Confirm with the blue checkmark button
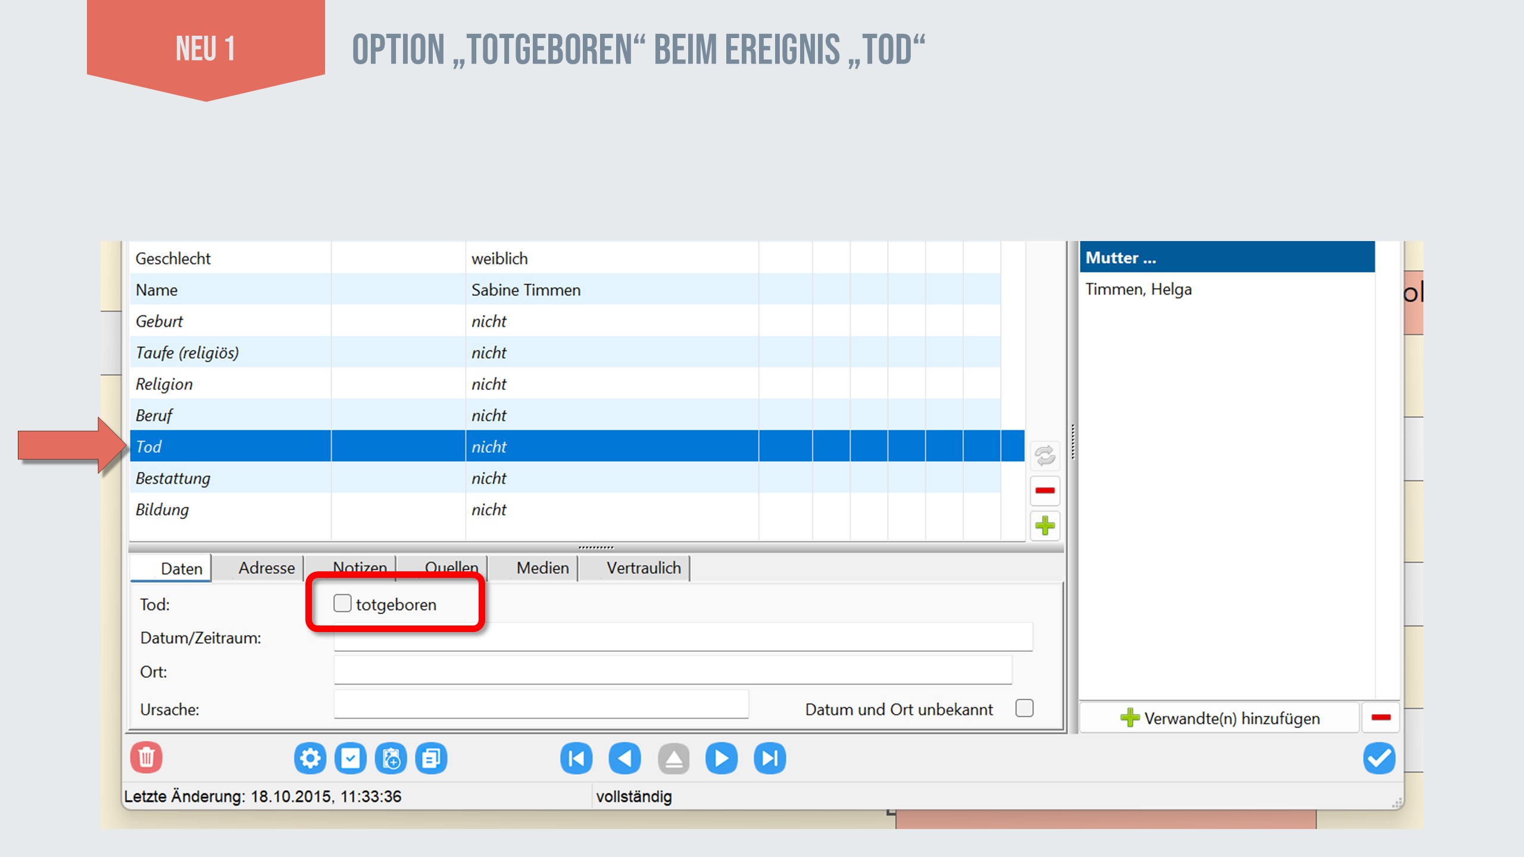Screen dimensions: 1524x857 point(1379,758)
